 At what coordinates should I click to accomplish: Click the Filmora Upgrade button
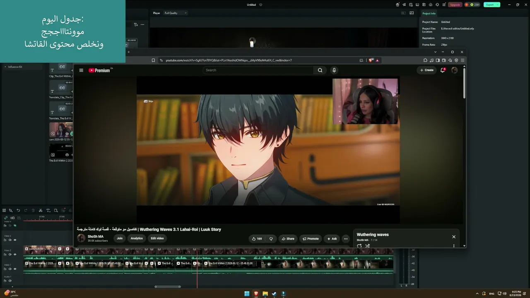click(455, 5)
